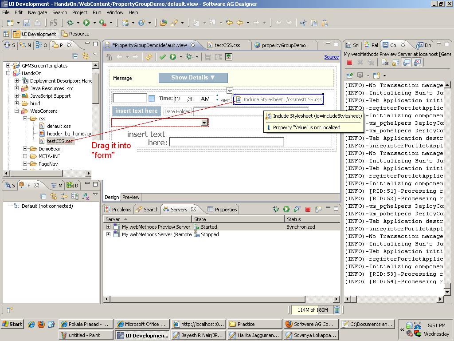Click the Debug bug icon in main toolbar
Image resolution: width=454 pixels, height=341 pixels.
pos(70,23)
